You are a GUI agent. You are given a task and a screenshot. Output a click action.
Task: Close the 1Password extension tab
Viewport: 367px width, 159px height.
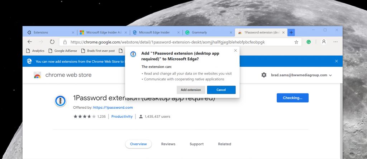[283, 32]
